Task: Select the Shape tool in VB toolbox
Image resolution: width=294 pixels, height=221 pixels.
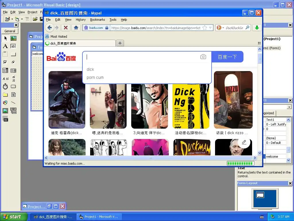Action: 5,103
